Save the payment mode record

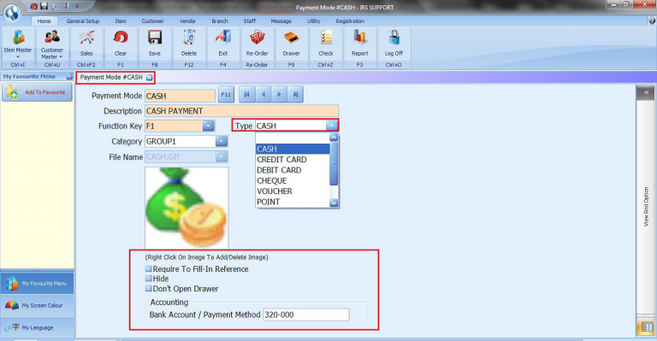155,44
